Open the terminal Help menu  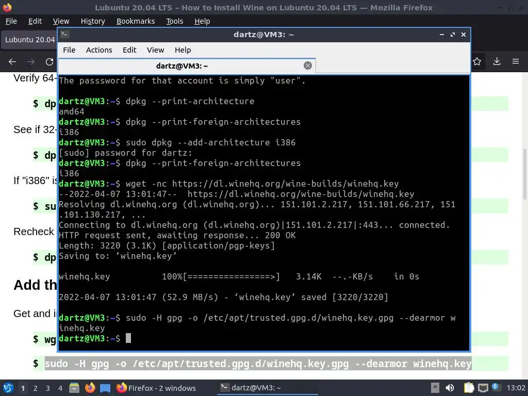pyautogui.click(x=183, y=50)
